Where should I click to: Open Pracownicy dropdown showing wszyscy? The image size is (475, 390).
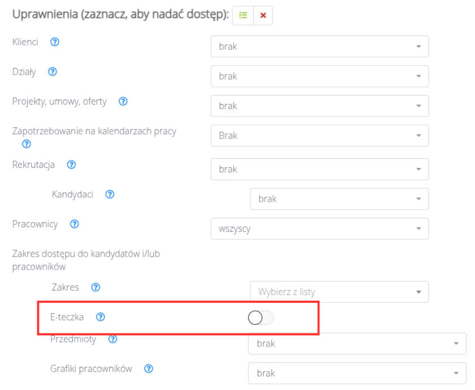pos(319,228)
